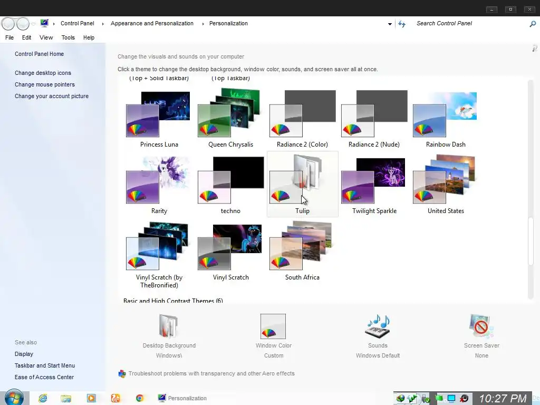Launch Windows Media Player taskbar icon

(91, 399)
